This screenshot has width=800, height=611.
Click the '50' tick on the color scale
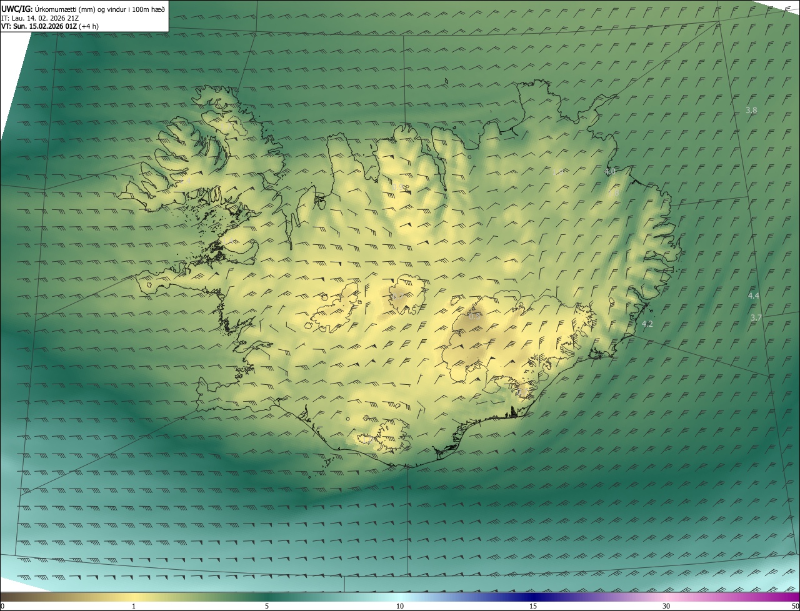(x=795, y=606)
